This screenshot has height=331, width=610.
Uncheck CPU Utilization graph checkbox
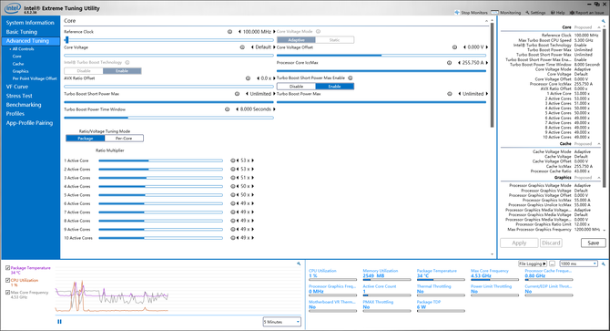[x=8, y=280]
